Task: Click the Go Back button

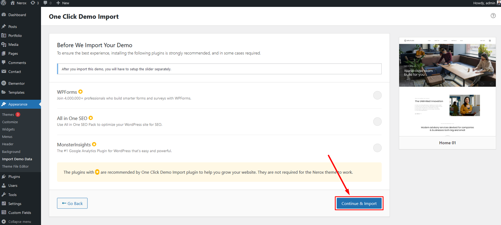Action: [x=72, y=203]
